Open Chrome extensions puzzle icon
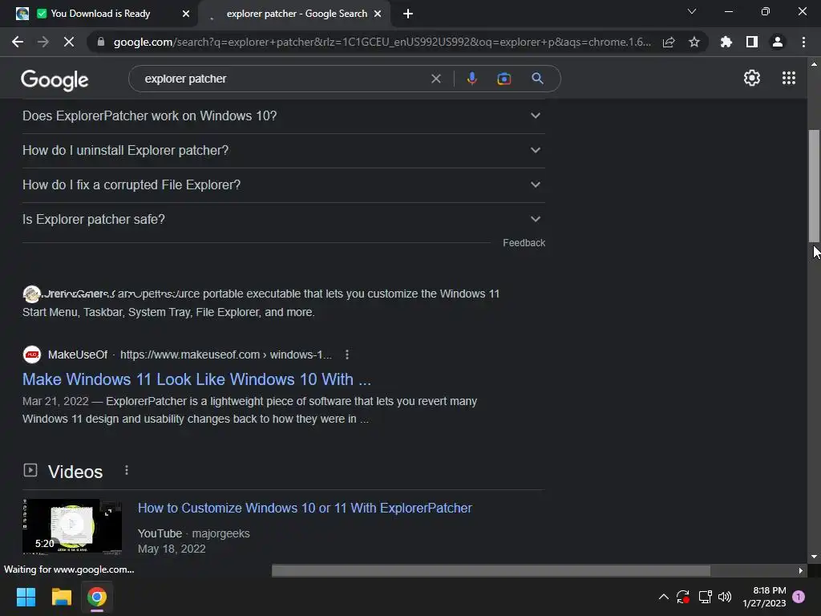 726,42
